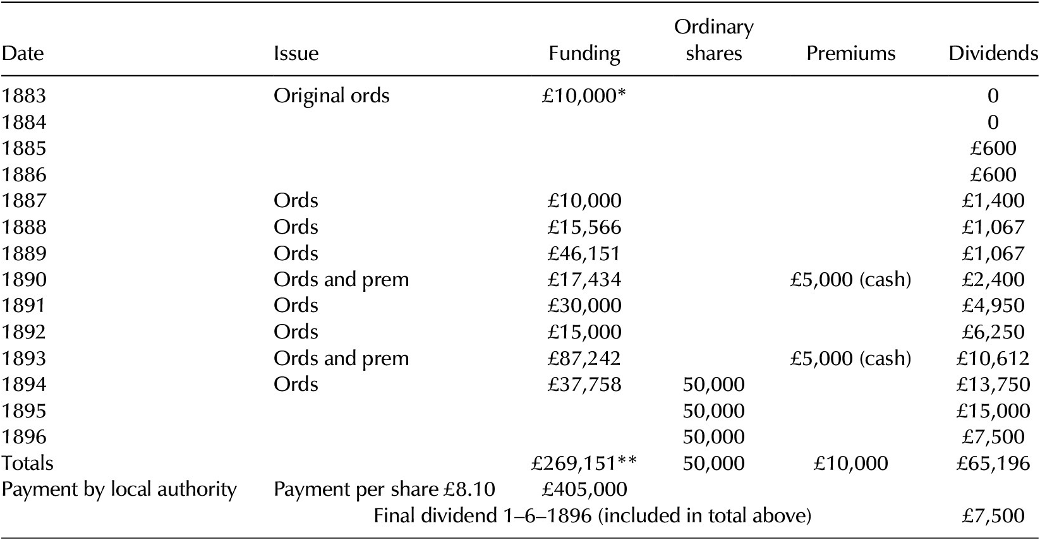Image resolution: width=1040 pixels, height=540 pixels.
Task: Click the £269,151** total funding
Action: pyautogui.click(x=584, y=464)
